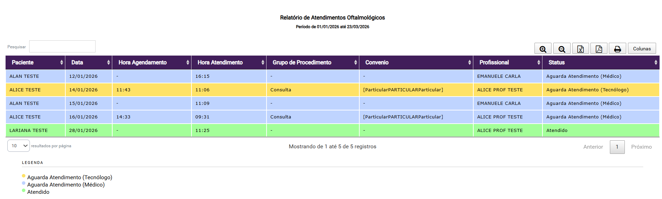Click the zoom in magnifier icon

coord(543,49)
